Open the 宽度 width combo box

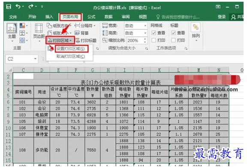click(x=136, y=26)
